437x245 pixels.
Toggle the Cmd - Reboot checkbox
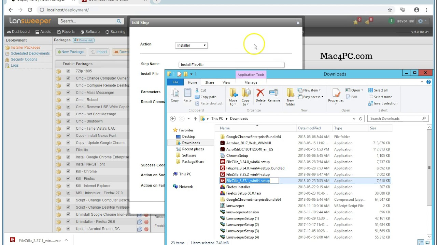click(68, 100)
